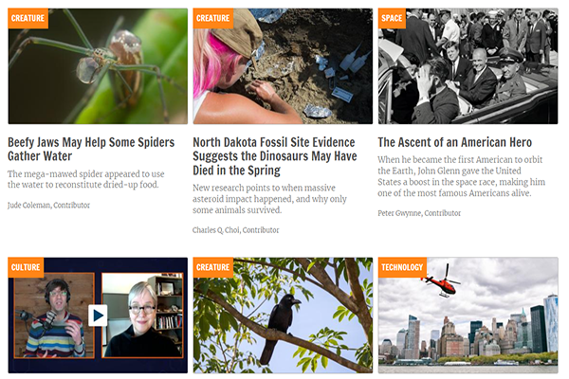Open the SPACE category tag

click(x=392, y=18)
